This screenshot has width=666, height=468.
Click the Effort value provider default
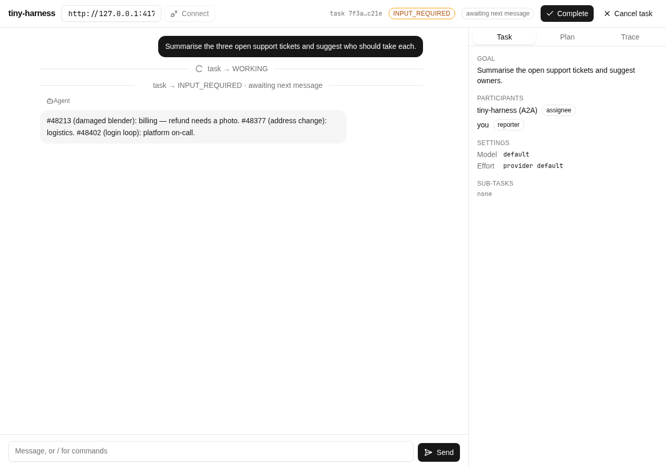coord(533,166)
